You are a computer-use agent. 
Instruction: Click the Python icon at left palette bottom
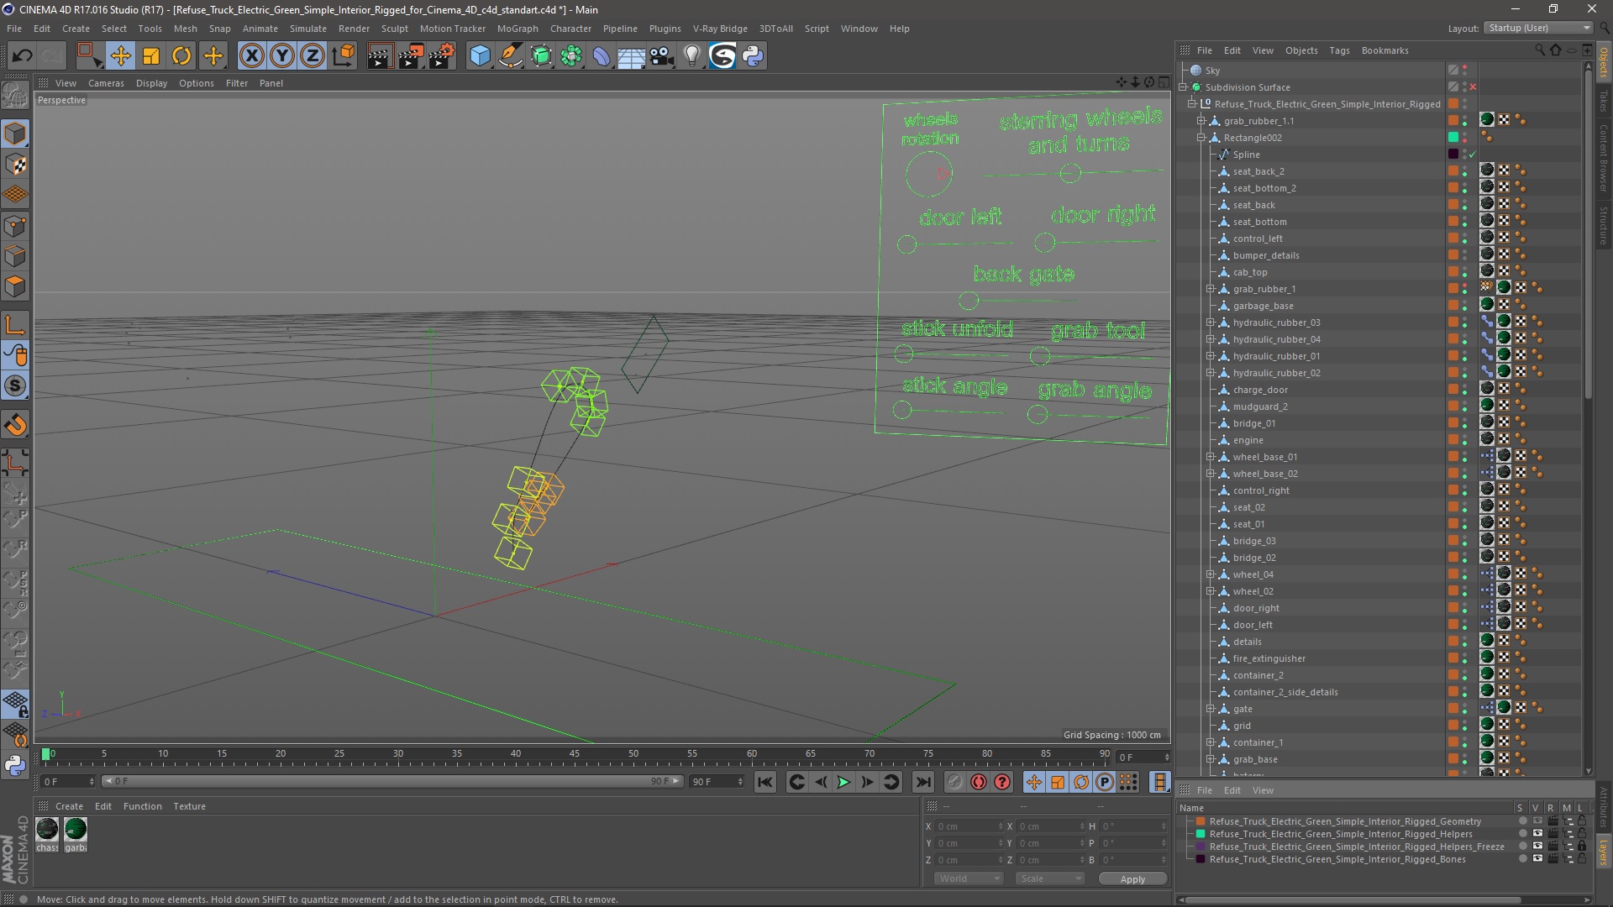15,765
